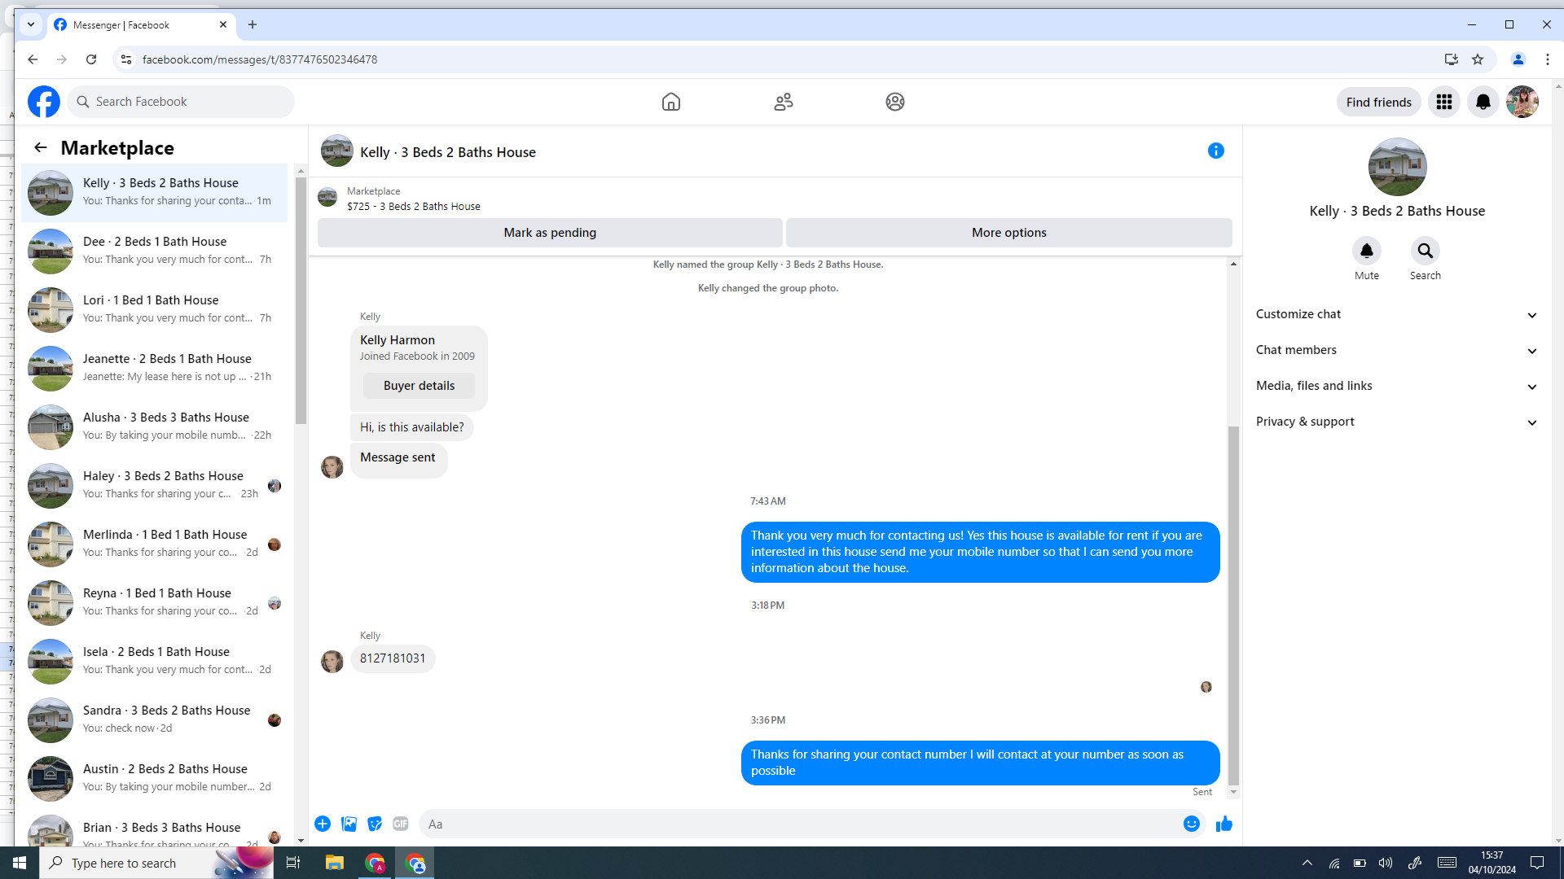1564x879 pixels.
Task: Open the Austin 2 Beds 2 Baths conversation
Action: point(155,778)
